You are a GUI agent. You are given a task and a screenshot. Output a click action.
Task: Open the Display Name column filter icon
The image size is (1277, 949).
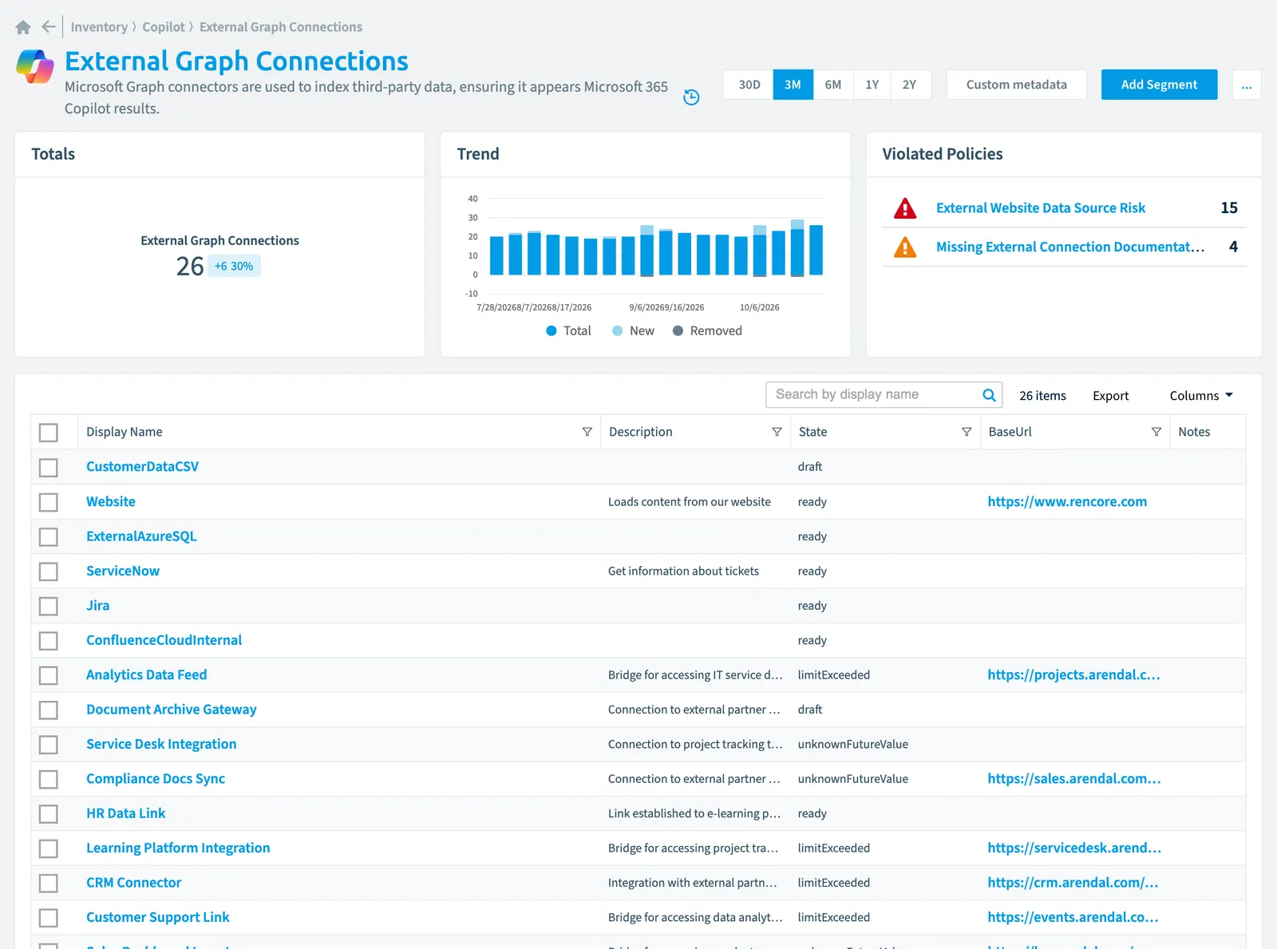point(587,432)
